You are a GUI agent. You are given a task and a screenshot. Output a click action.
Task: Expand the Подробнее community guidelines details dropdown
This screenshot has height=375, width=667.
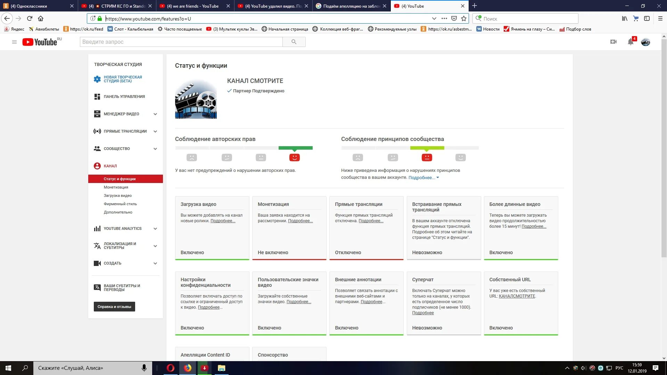[x=423, y=177]
